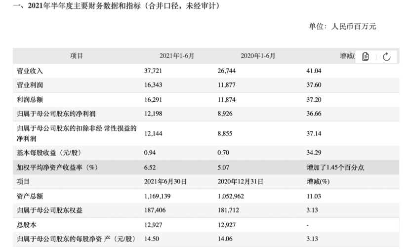The height and width of the screenshot is (249, 410).
Task: Select the percentage 41.04
Action: (x=314, y=71)
